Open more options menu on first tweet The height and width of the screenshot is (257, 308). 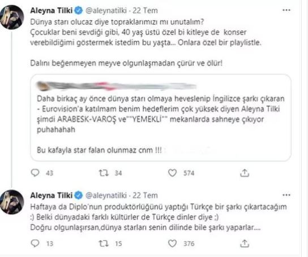(286, 10)
